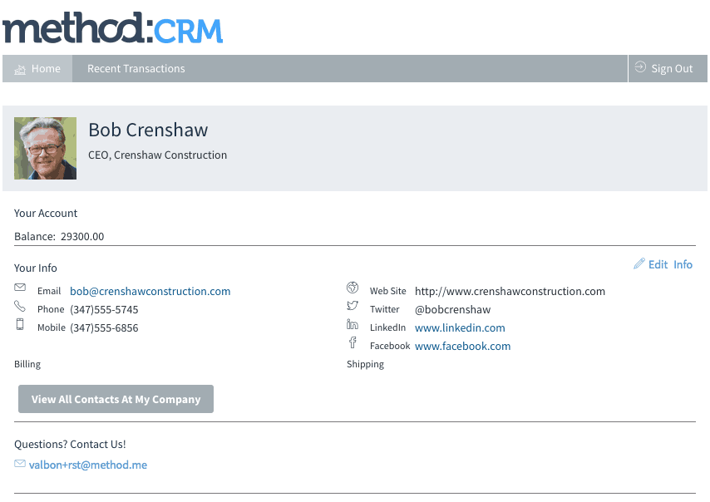Select the balance value 29300.00
This screenshot has height=502, width=710.
pos(82,237)
